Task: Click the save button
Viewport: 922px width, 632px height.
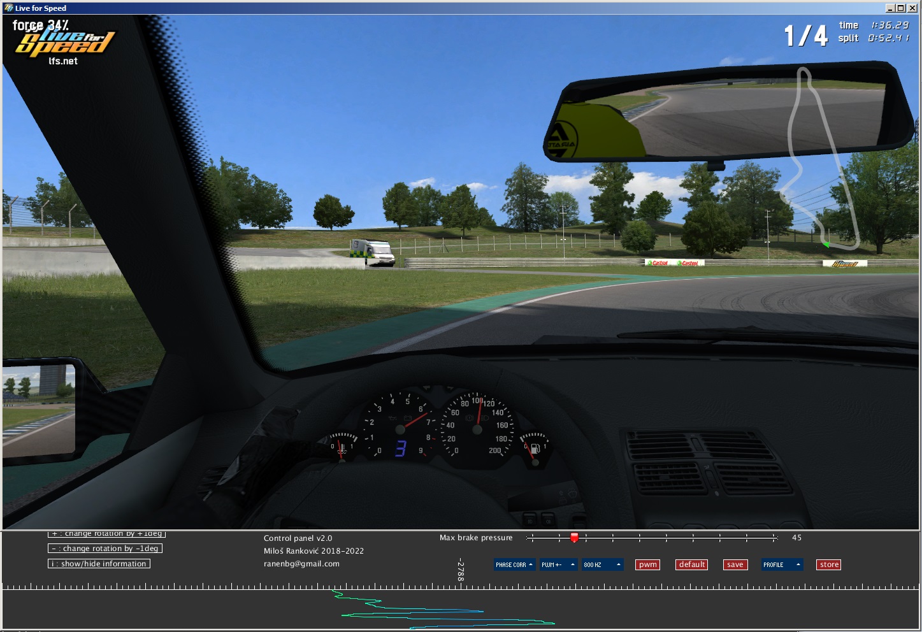Action: coord(735,564)
